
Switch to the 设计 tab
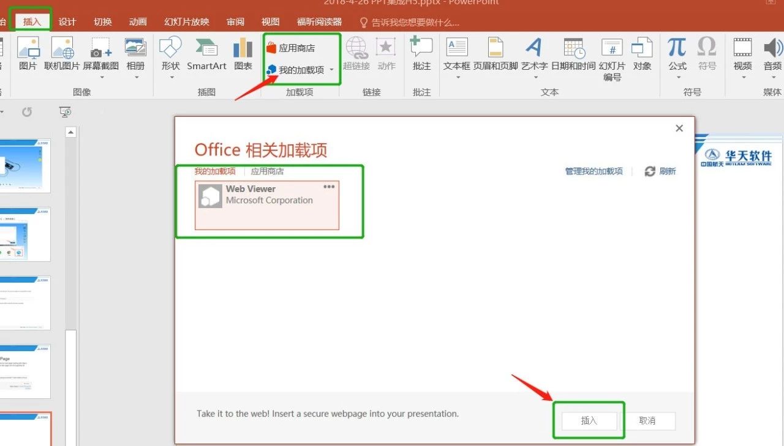point(67,22)
